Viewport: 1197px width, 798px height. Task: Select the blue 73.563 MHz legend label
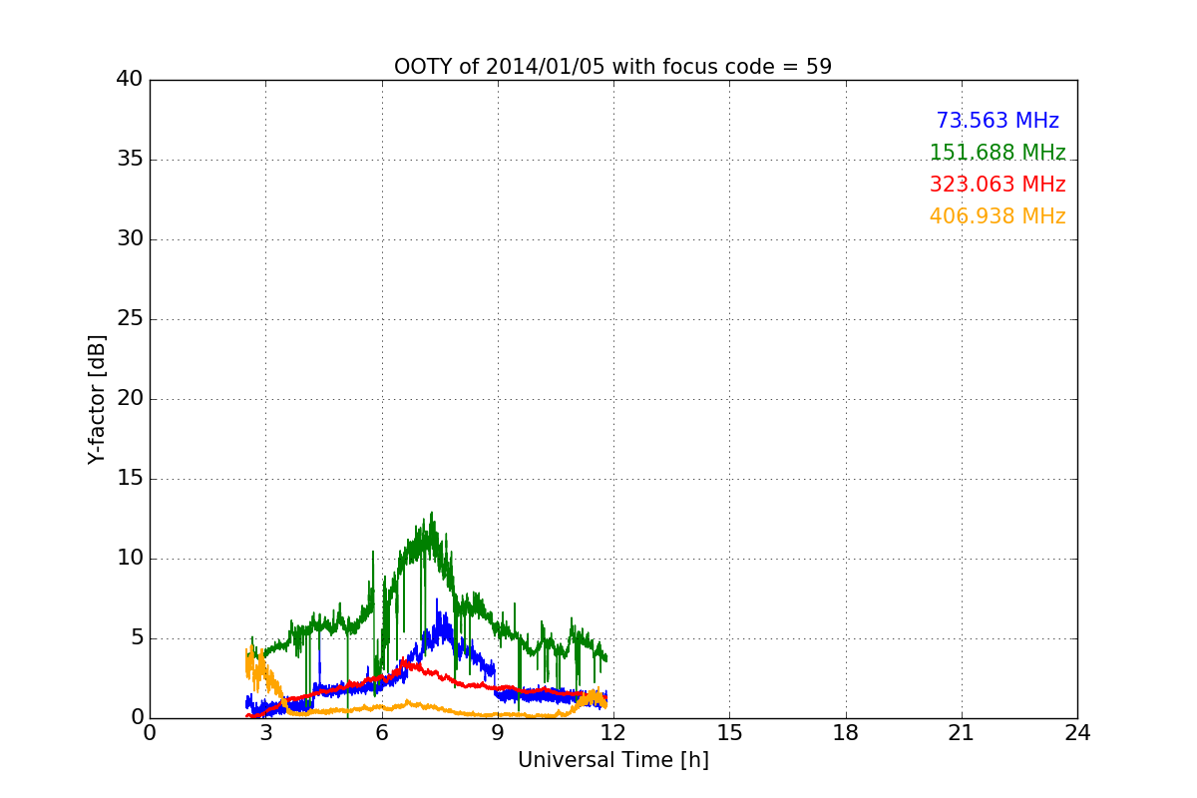click(x=997, y=121)
